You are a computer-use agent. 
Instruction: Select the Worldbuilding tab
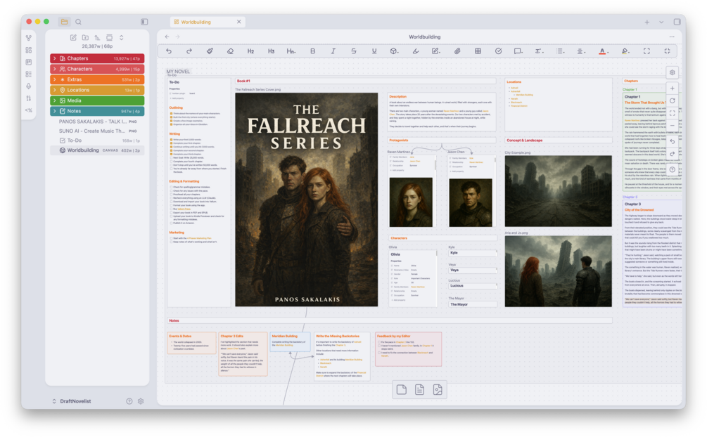click(208, 22)
